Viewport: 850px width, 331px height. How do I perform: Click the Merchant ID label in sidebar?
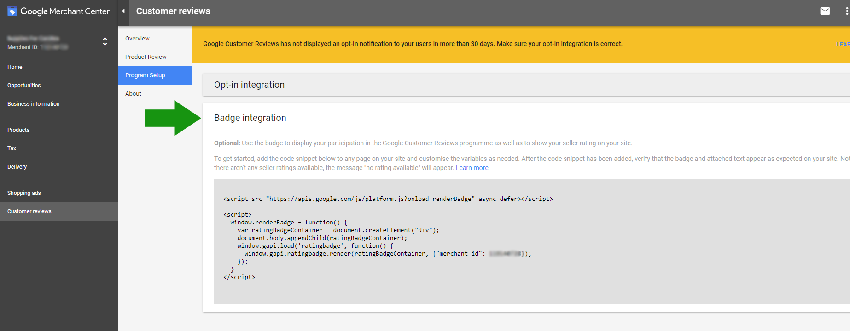click(x=23, y=47)
